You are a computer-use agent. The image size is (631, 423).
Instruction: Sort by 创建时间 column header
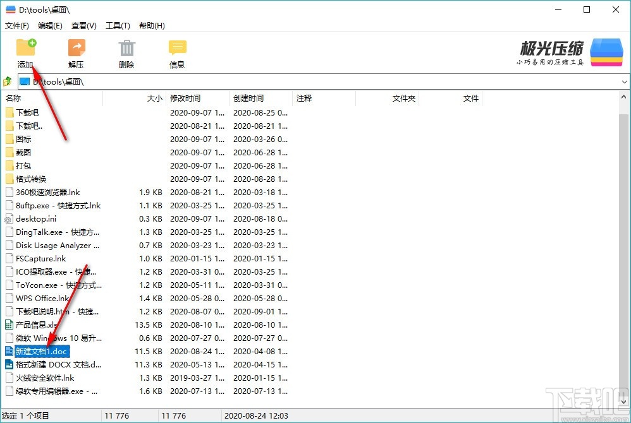point(260,98)
